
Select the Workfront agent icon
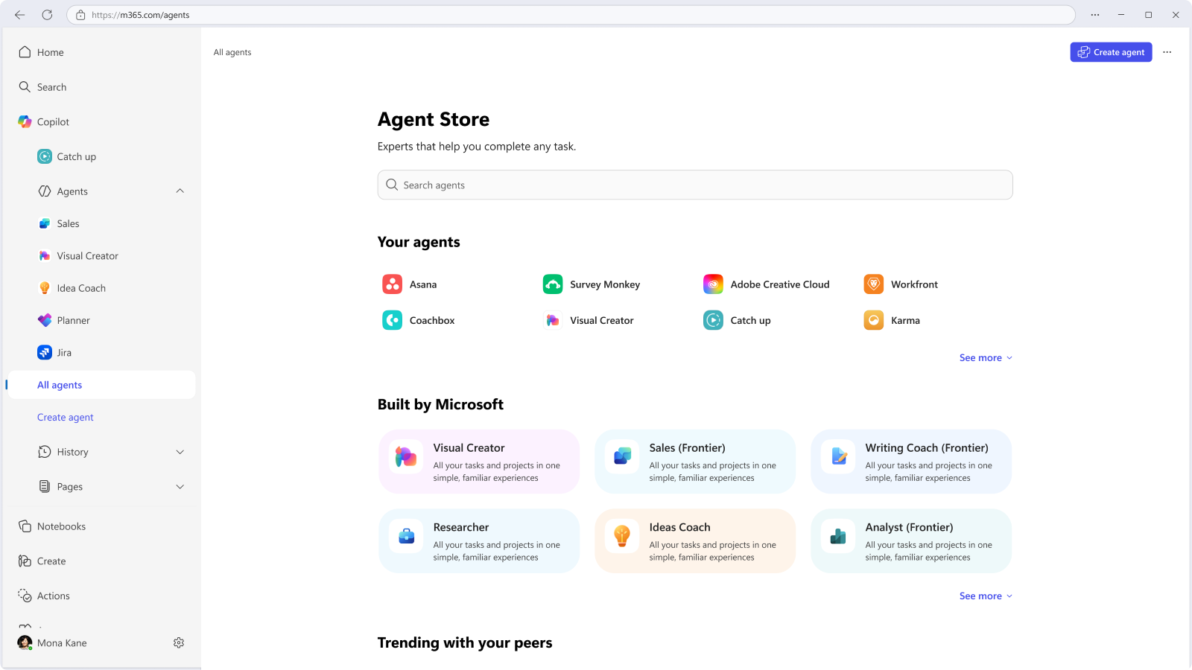tap(873, 284)
